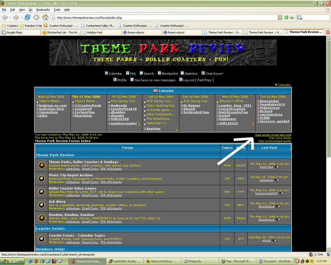331x265 pixels.
Task: Open the FAQ nav link
Action: coord(131,73)
